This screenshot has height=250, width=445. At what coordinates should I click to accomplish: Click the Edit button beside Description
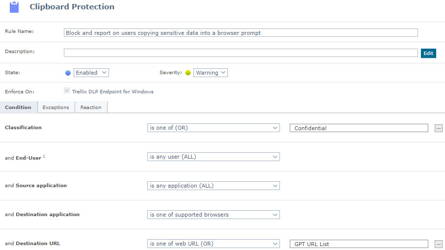[428, 53]
